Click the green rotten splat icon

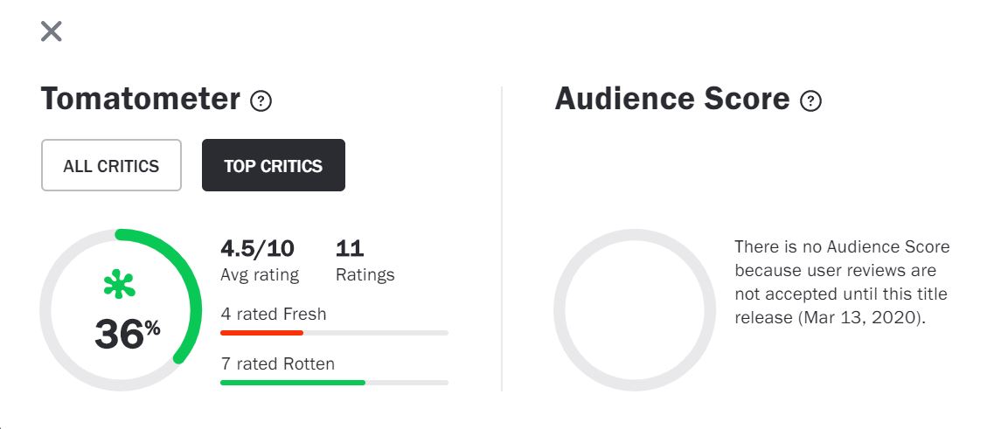(120, 285)
